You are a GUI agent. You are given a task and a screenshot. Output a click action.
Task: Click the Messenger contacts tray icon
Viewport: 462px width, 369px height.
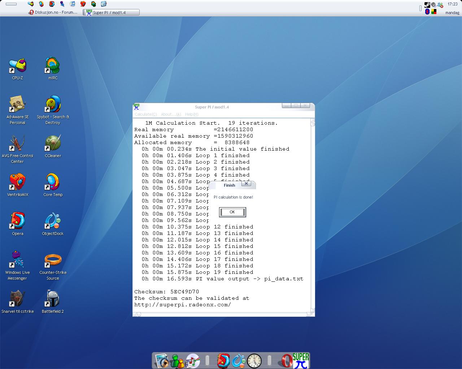pyautogui.click(x=440, y=5)
